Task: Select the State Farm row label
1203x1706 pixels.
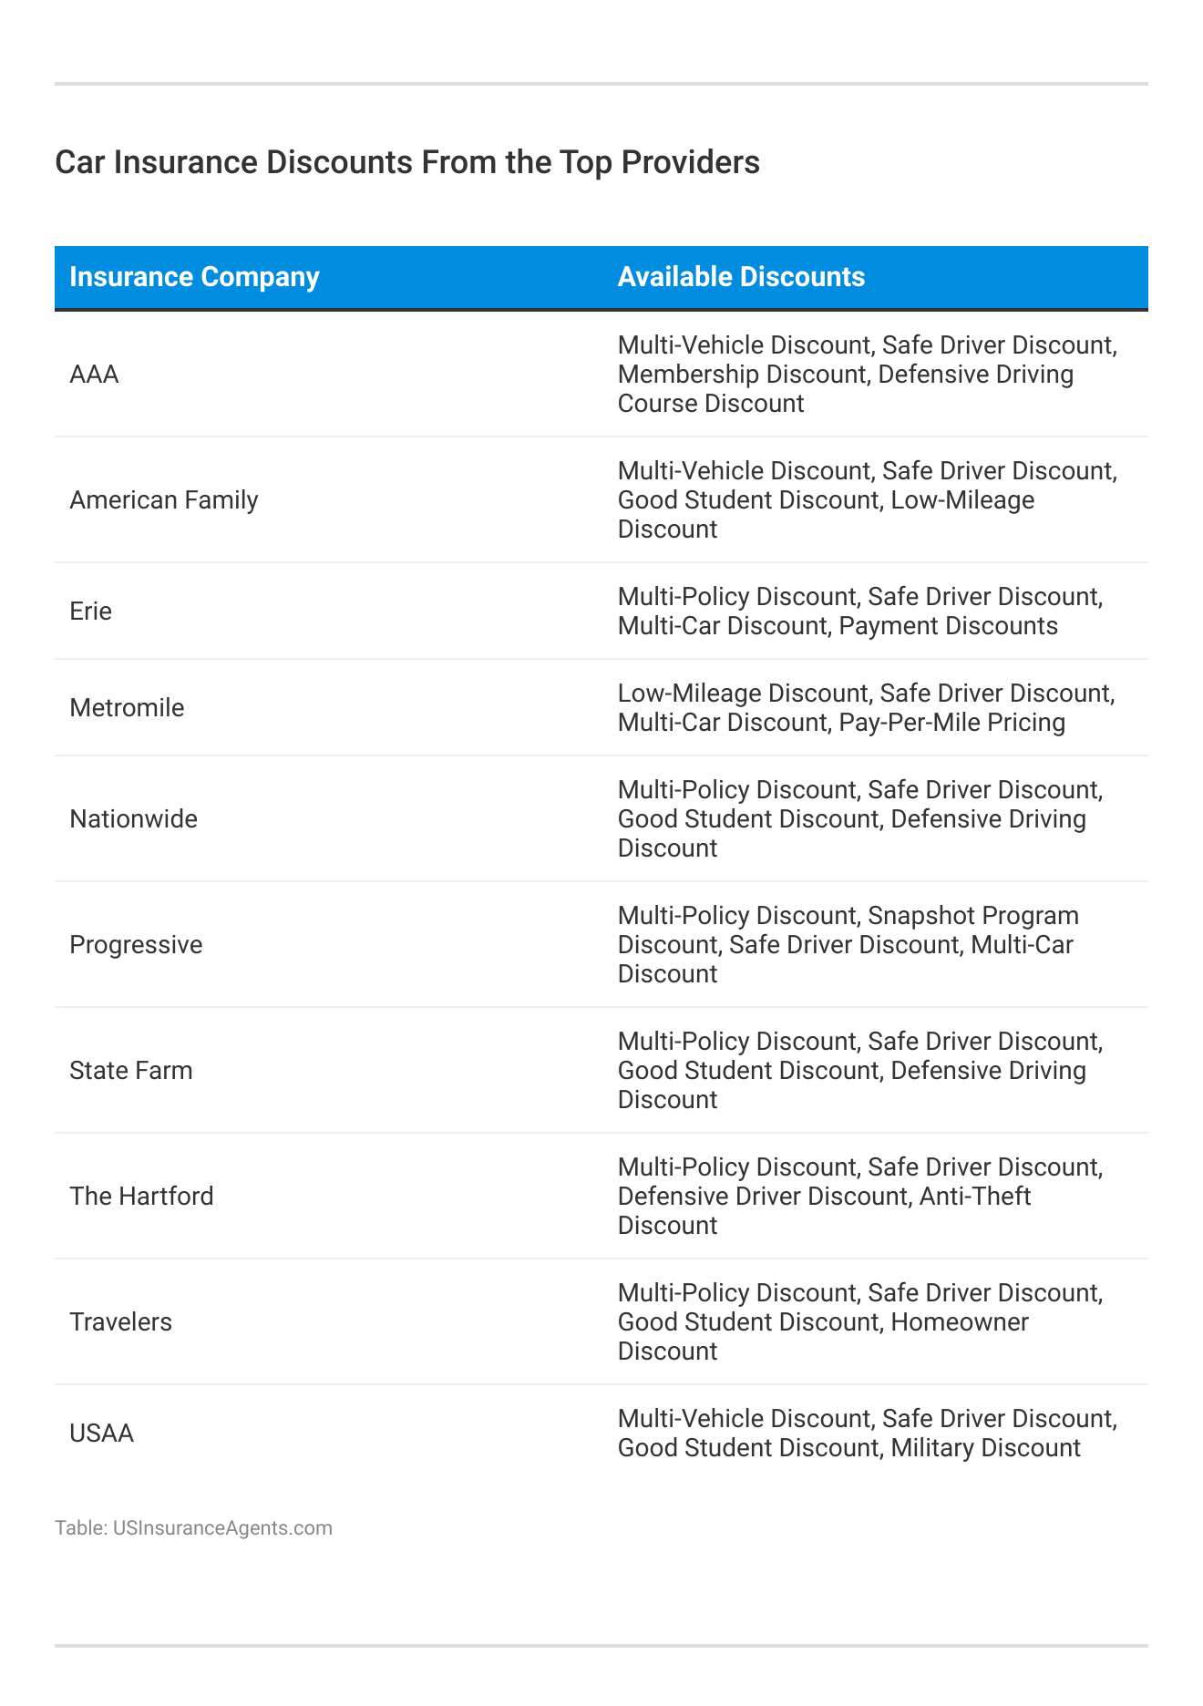Action: click(x=131, y=1071)
